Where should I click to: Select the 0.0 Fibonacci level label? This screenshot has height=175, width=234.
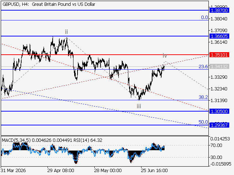(204, 17)
